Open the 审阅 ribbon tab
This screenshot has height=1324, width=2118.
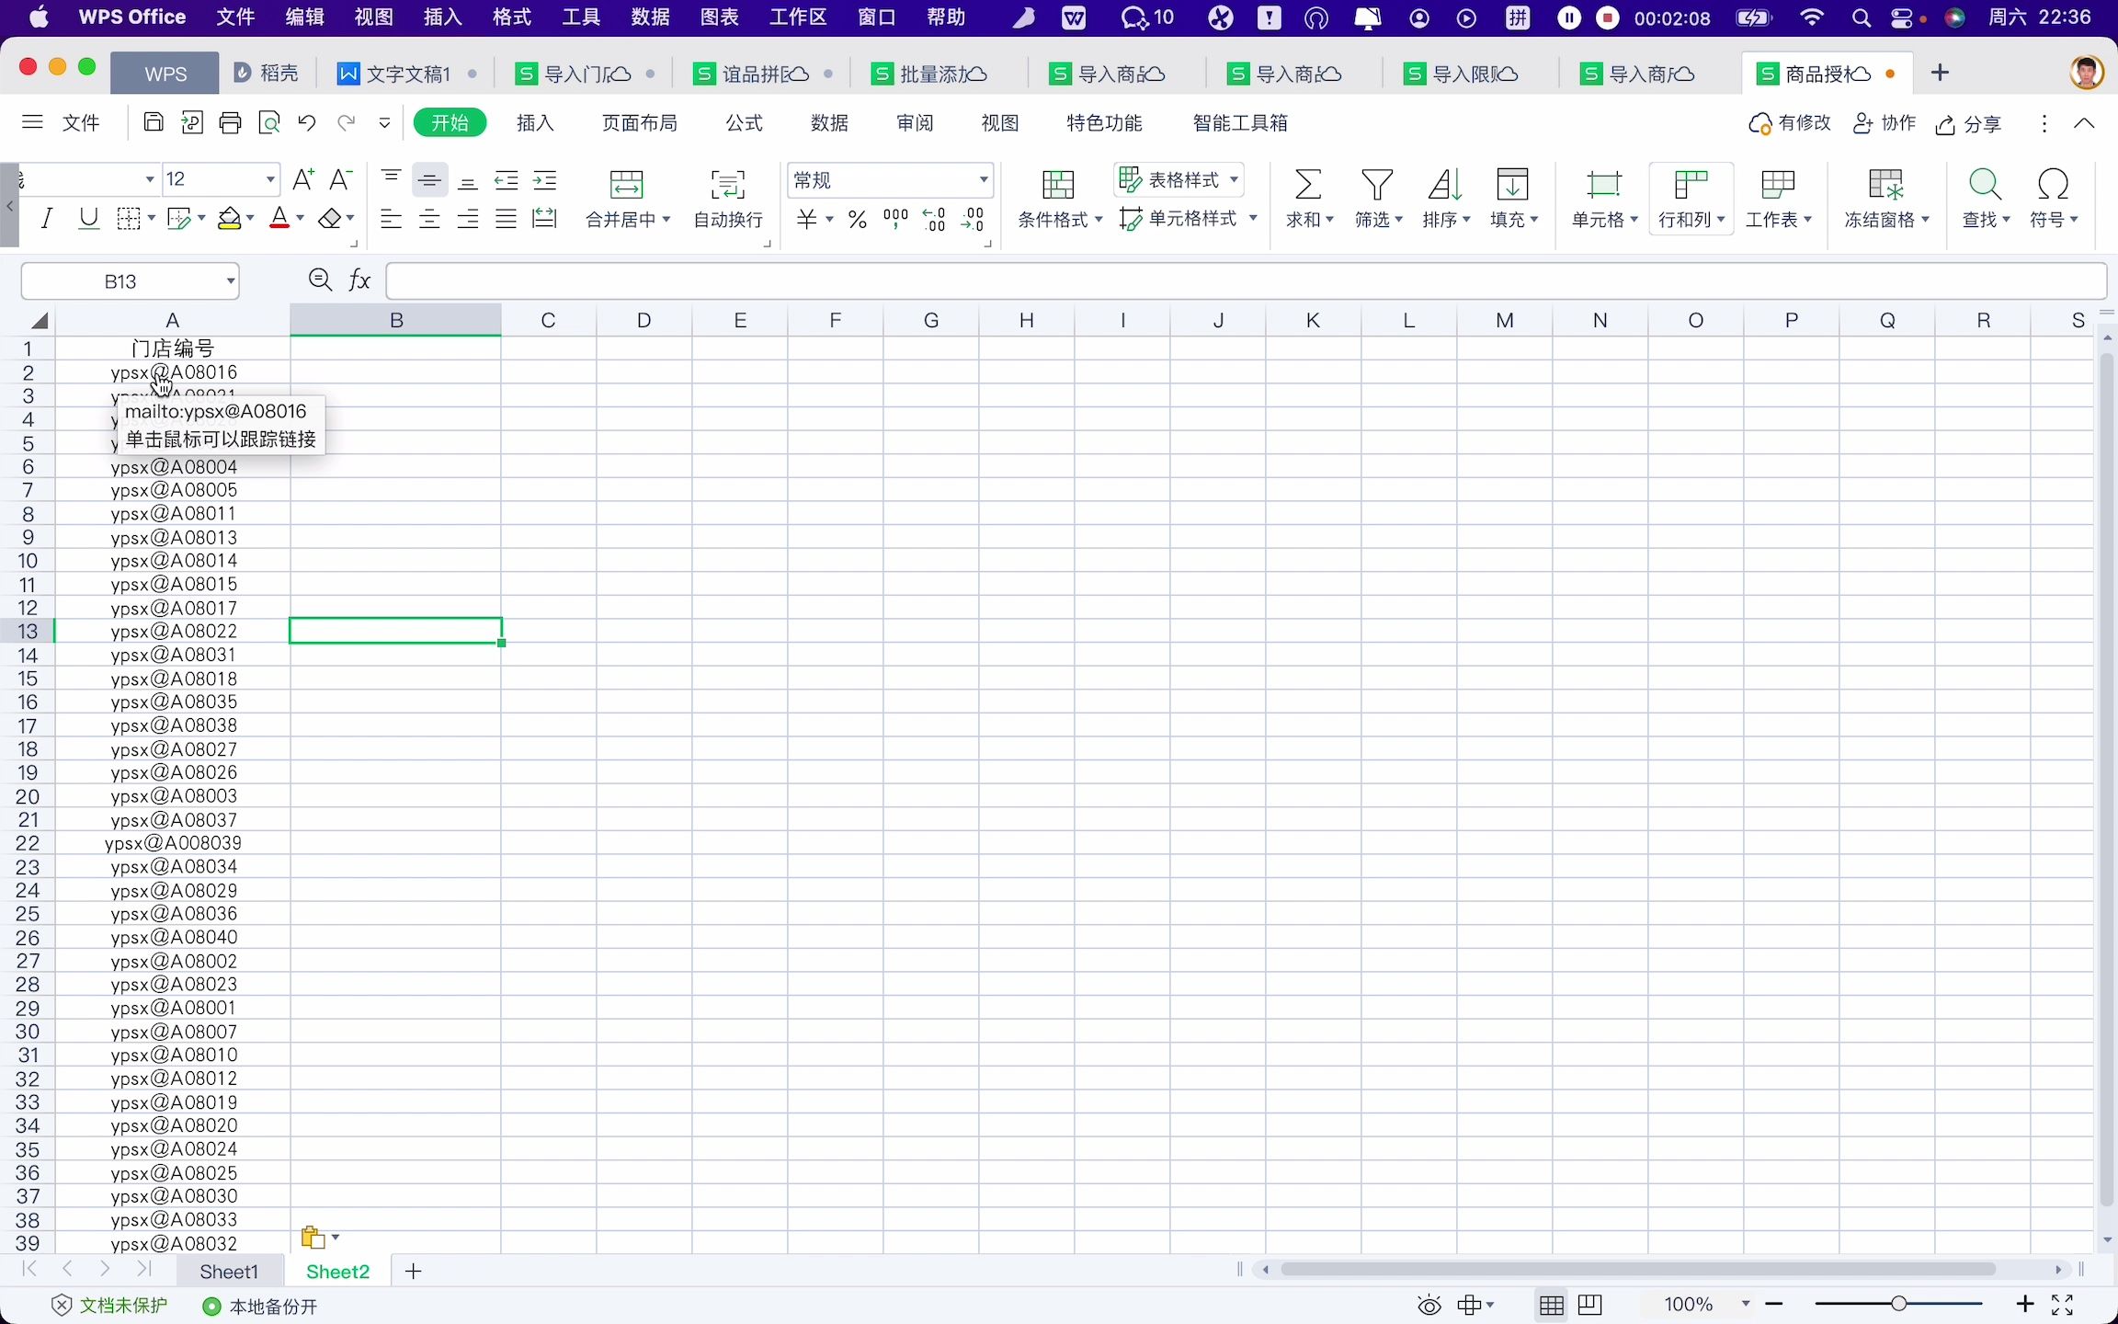click(x=915, y=122)
